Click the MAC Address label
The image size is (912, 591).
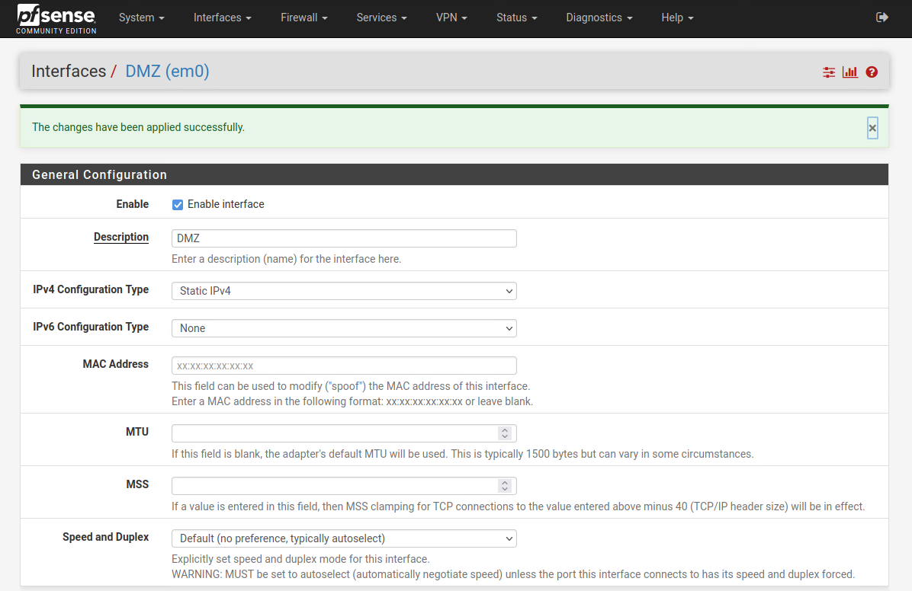click(116, 364)
